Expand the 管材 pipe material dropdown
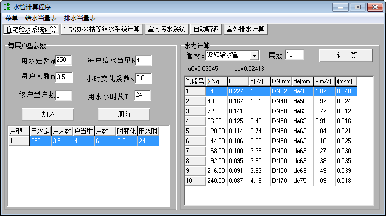This screenshot has height=216, width=386. coord(254,55)
